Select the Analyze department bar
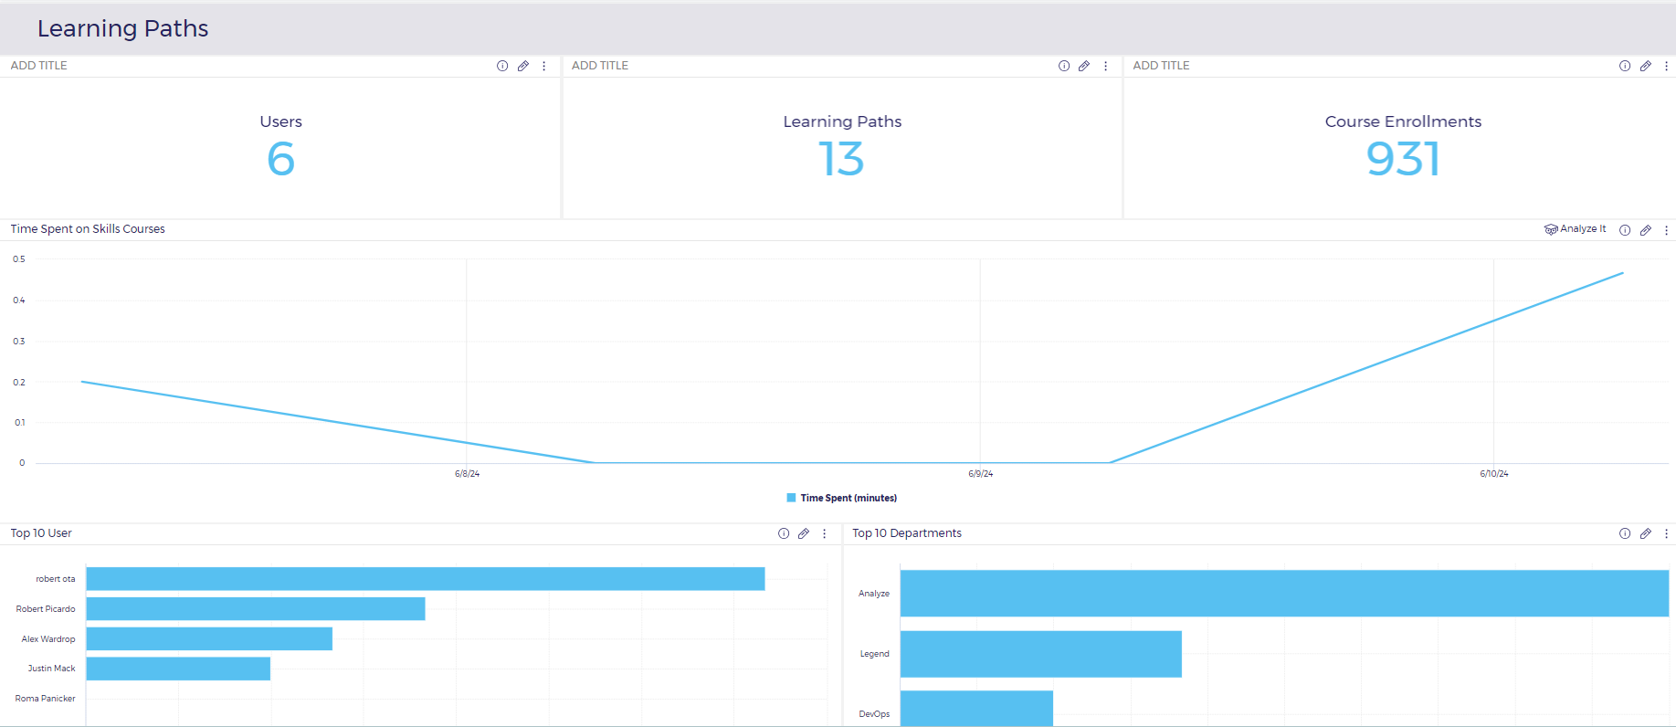The image size is (1676, 727). click(x=1283, y=594)
